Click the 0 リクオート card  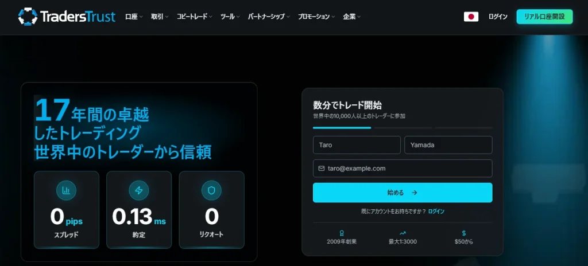click(211, 210)
